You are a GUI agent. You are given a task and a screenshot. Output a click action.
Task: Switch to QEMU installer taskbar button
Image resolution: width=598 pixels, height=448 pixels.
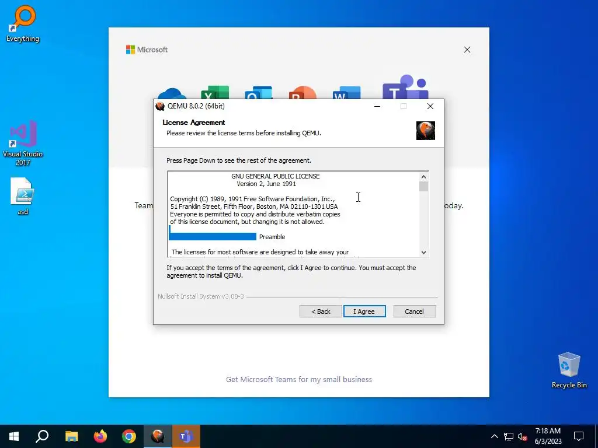pyautogui.click(x=158, y=436)
